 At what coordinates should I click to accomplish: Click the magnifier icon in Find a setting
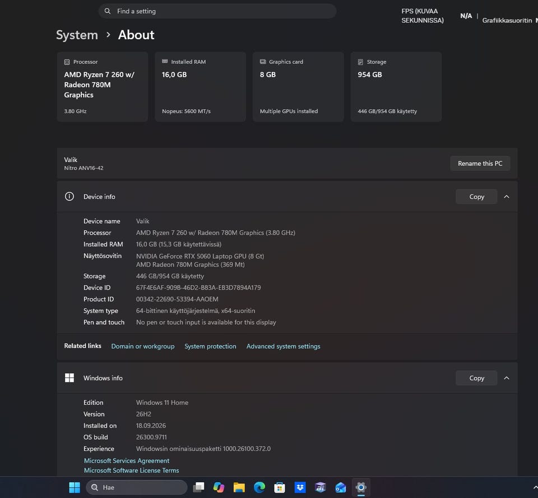(x=108, y=11)
